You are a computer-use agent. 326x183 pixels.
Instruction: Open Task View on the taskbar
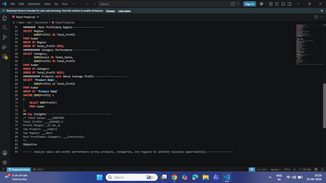164,177
